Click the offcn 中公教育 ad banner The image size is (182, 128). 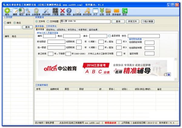pos(103,68)
